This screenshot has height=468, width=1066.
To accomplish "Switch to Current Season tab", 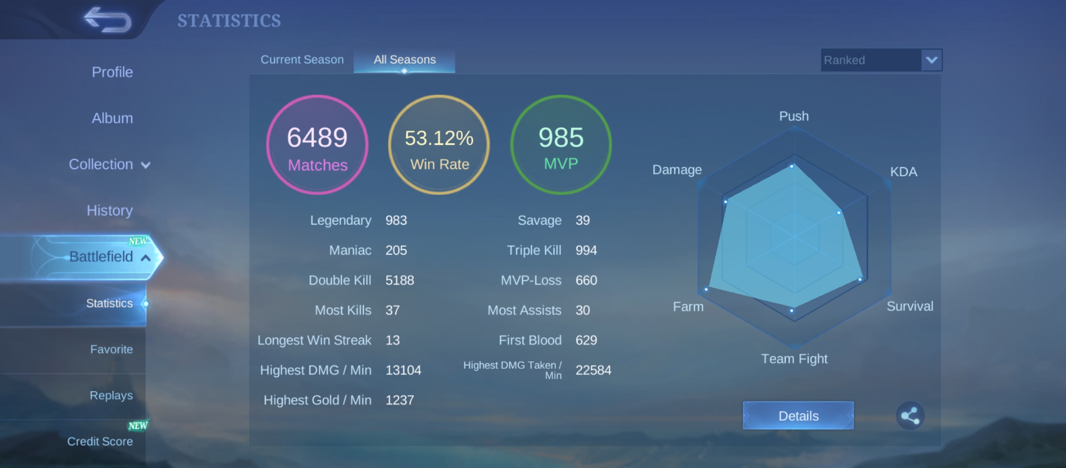I will tap(302, 59).
